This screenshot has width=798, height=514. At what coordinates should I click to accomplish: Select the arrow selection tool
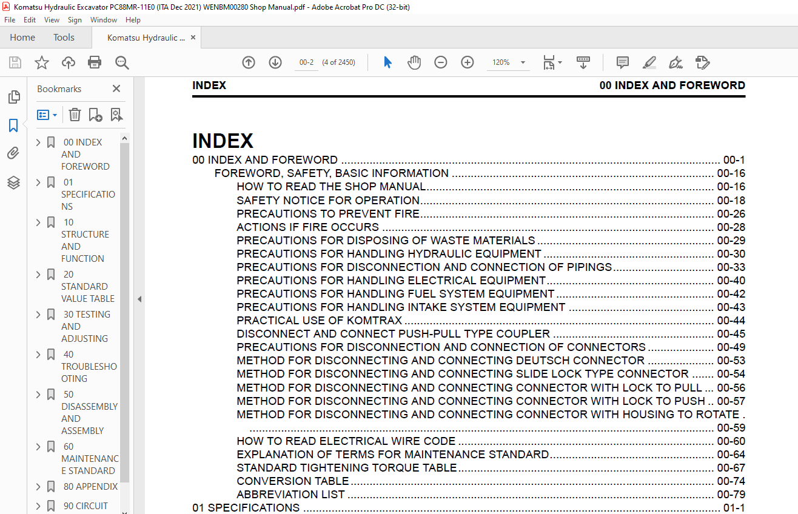[x=388, y=62]
